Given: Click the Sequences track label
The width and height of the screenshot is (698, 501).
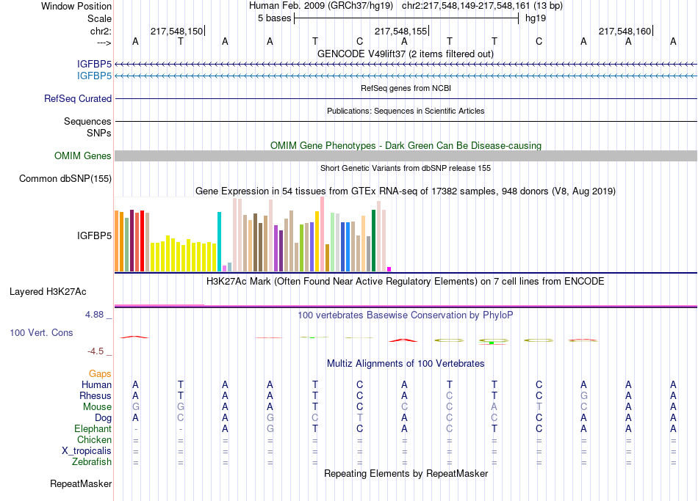Looking at the screenshot, I should [87, 121].
